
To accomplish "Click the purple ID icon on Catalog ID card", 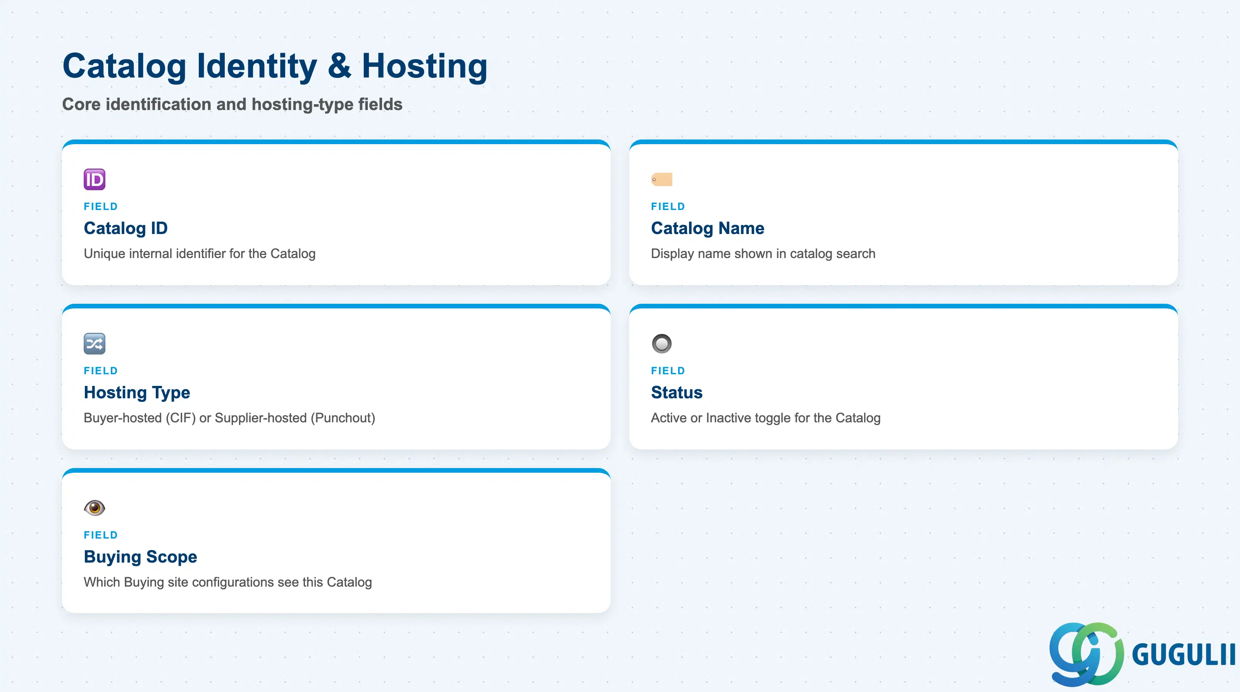I will pos(94,179).
